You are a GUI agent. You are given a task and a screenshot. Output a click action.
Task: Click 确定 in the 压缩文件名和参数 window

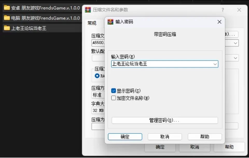click(x=160, y=147)
